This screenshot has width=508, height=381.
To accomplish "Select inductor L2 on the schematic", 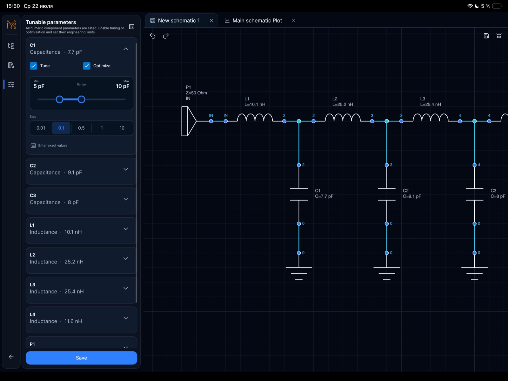I will click(343, 118).
